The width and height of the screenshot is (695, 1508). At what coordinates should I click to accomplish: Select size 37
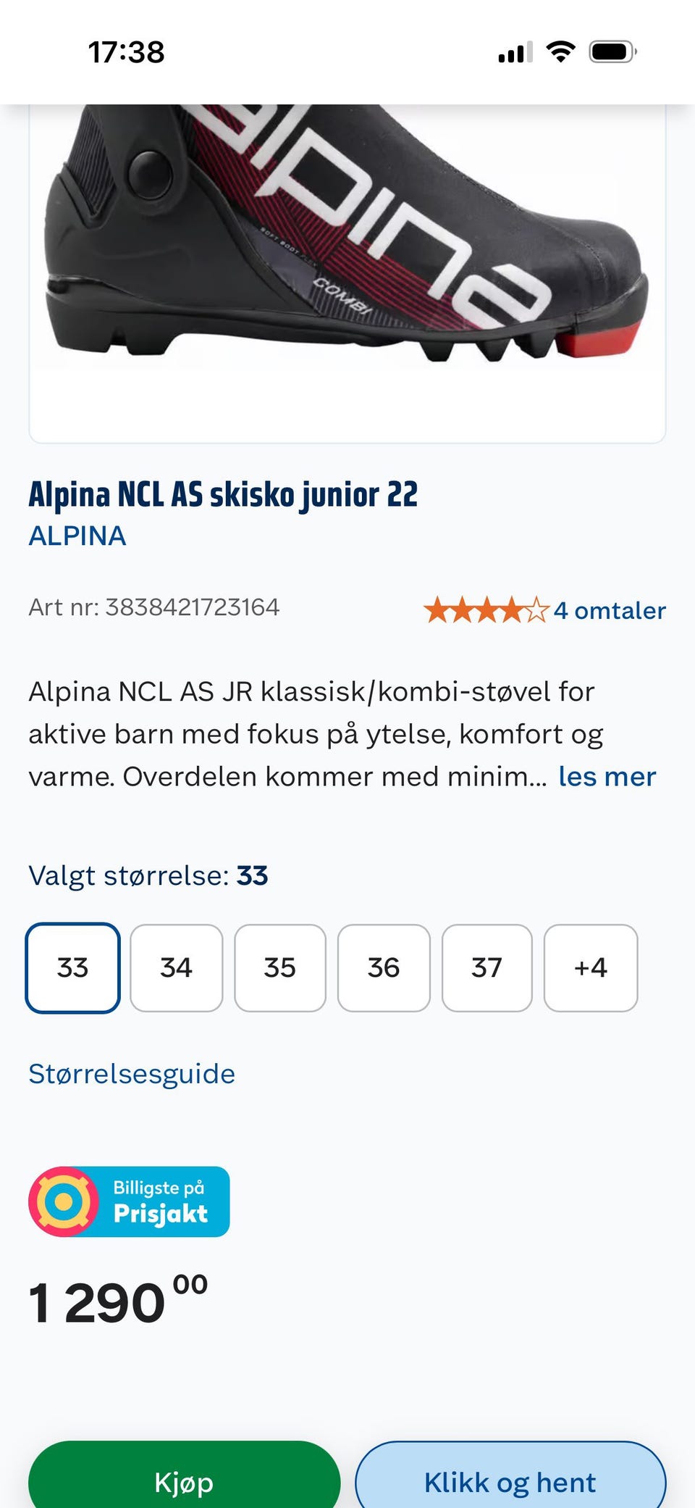(x=486, y=967)
